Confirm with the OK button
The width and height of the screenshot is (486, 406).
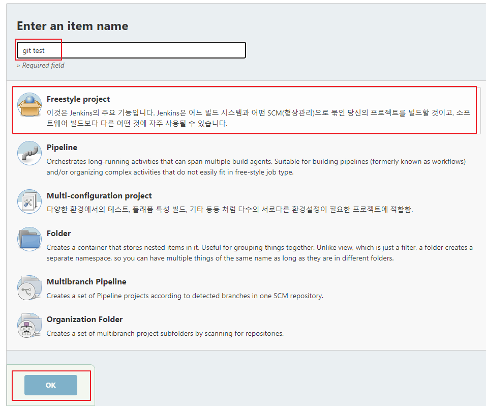(x=51, y=385)
